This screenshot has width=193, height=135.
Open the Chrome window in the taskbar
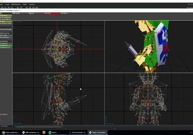pos(10,132)
